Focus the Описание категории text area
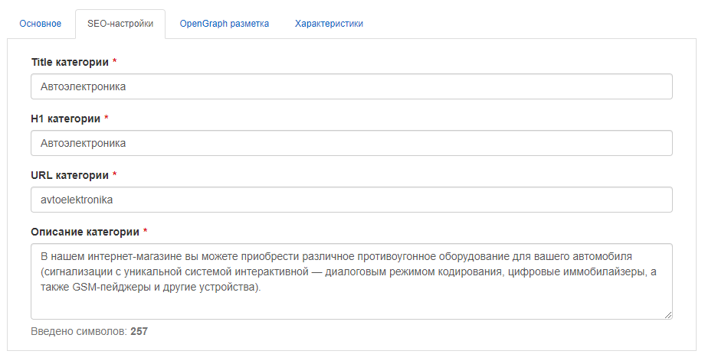The height and width of the screenshot is (364, 705). [352, 281]
